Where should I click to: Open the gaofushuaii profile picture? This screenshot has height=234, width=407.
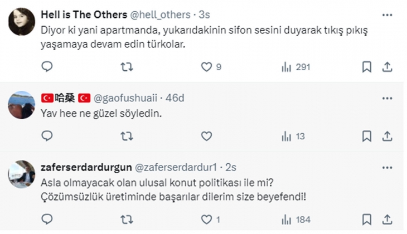pyautogui.click(x=22, y=105)
